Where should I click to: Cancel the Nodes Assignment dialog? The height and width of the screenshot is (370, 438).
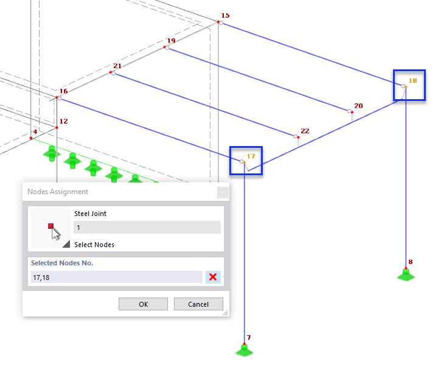[198, 304]
